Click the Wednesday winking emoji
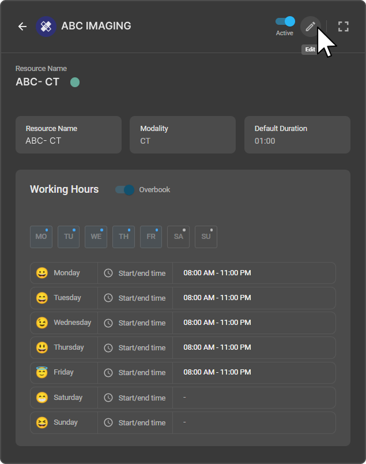 (42, 323)
